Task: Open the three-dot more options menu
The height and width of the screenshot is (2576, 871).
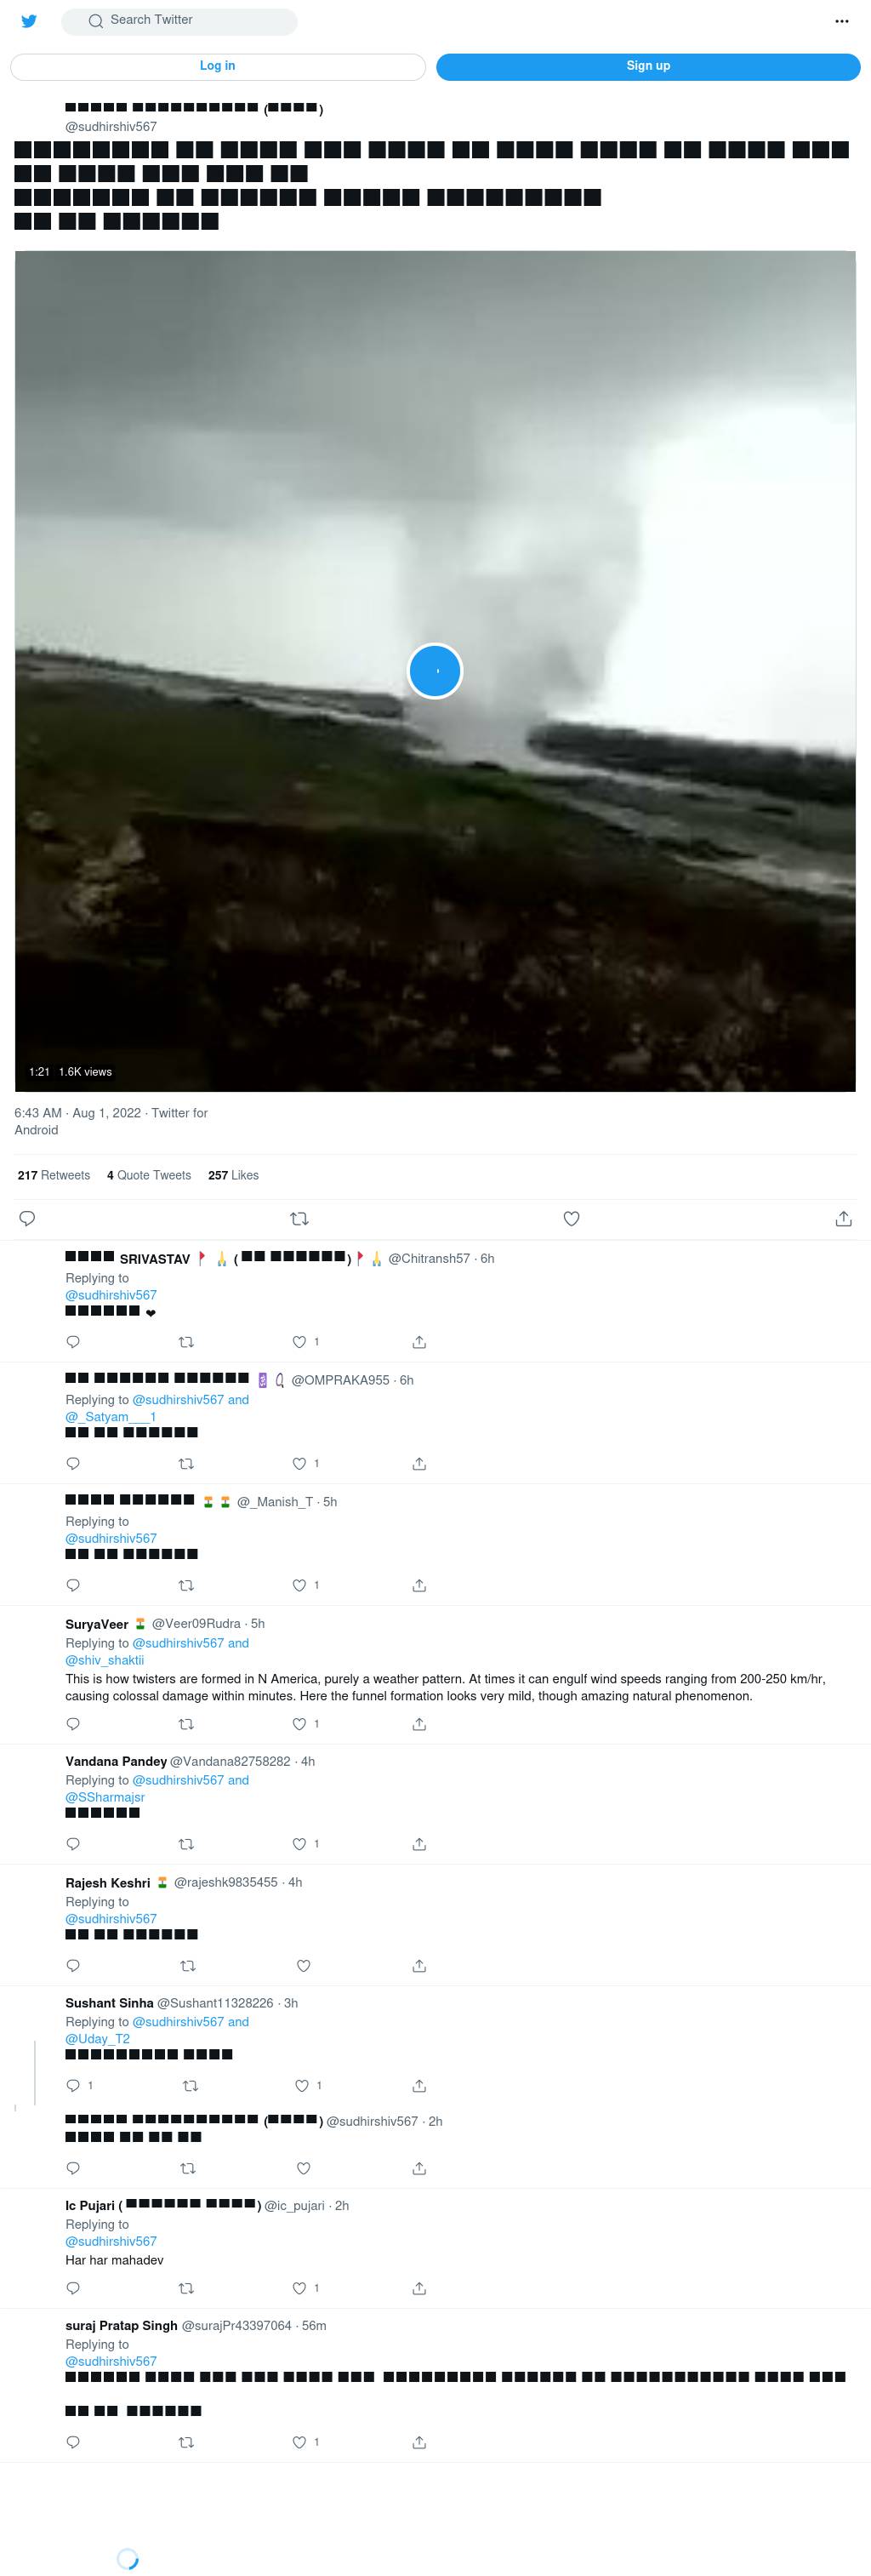Action: point(841,21)
